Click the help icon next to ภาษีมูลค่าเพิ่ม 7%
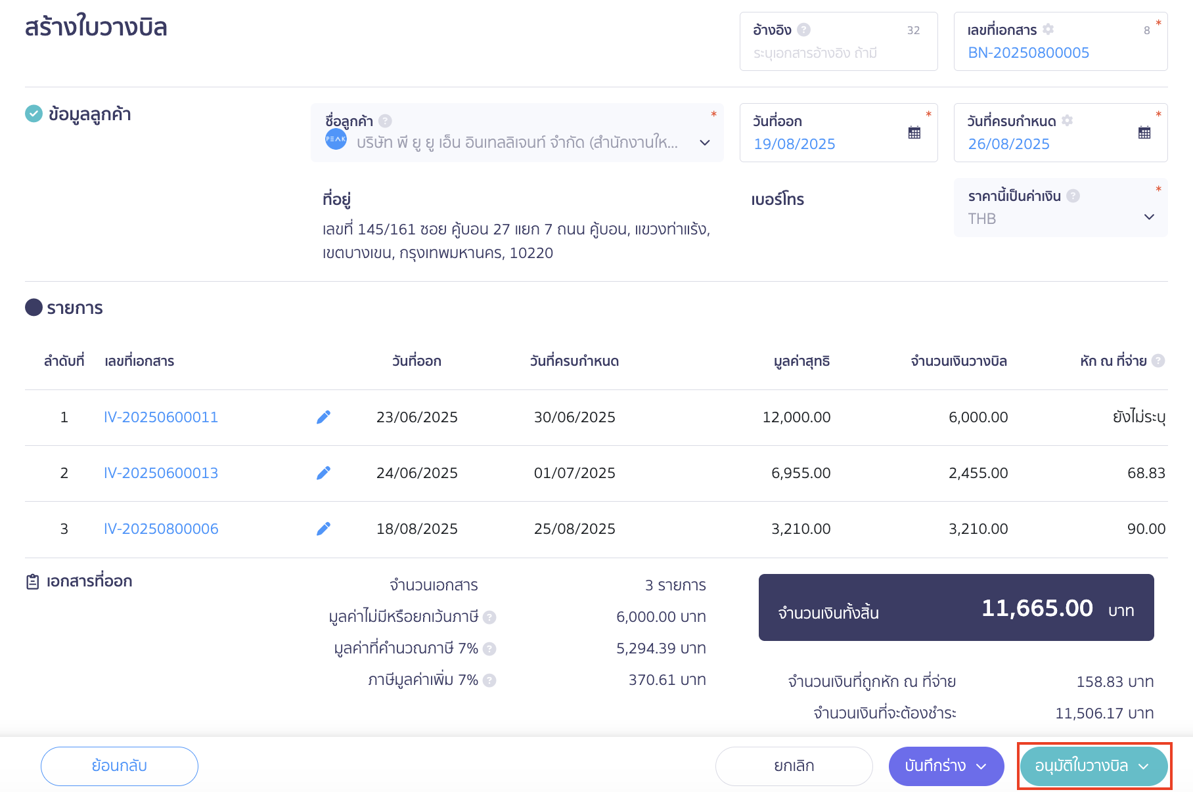 pyautogui.click(x=489, y=680)
